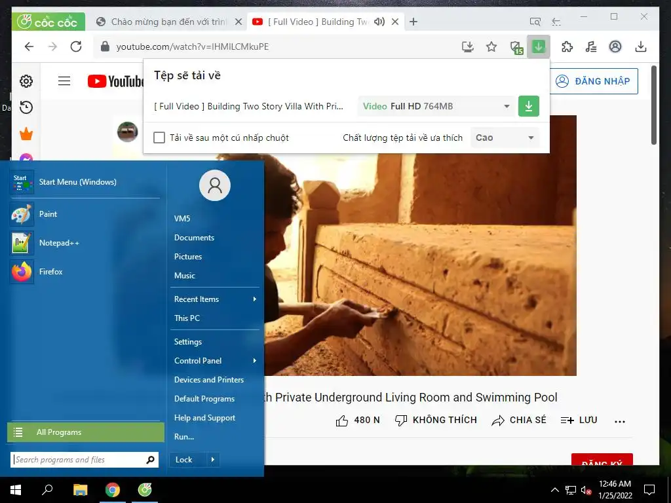671x503 pixels.
Task: Open the extensions puzzle icon
Action: [567, 47]
